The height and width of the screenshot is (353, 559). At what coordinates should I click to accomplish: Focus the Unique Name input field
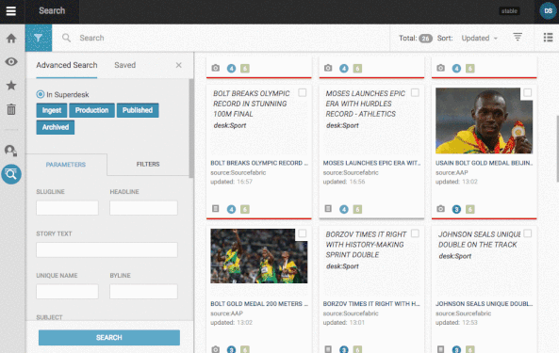coord(67,292)
